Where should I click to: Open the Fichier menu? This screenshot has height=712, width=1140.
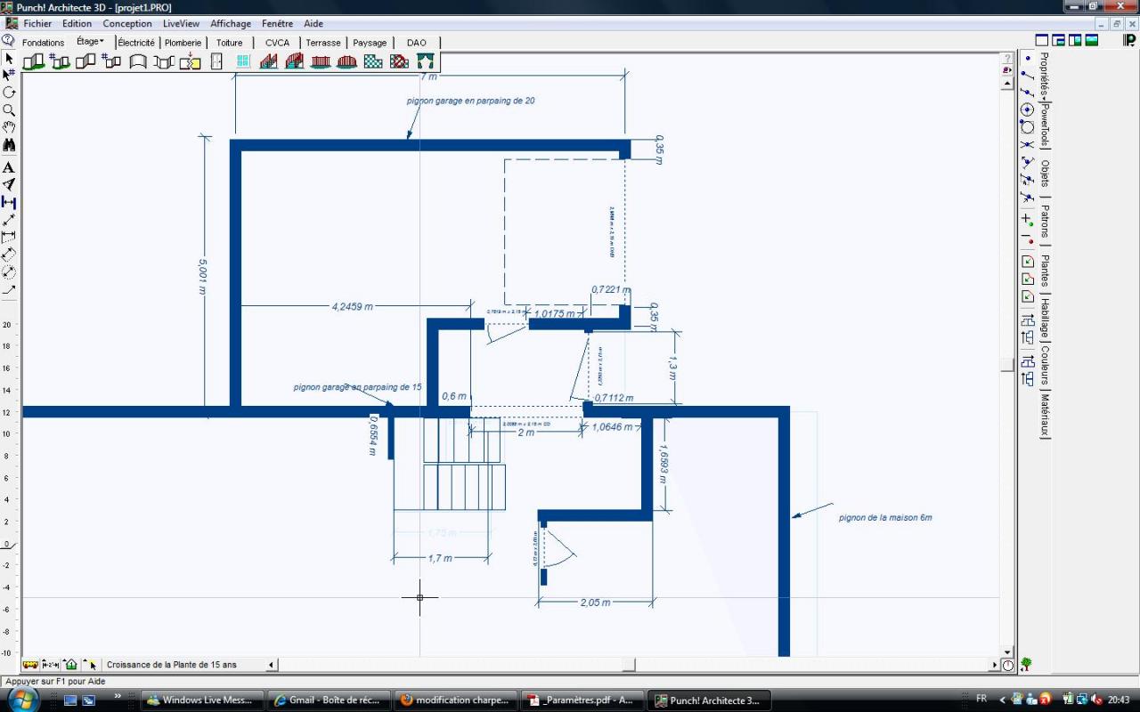pos(37,24)
